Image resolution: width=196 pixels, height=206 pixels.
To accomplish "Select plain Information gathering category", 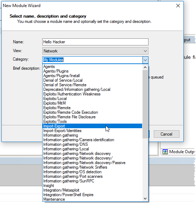I will coord(93,135).
